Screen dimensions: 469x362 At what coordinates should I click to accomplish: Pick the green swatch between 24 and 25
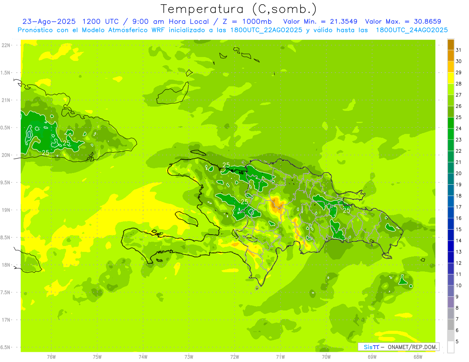(451, 123)
